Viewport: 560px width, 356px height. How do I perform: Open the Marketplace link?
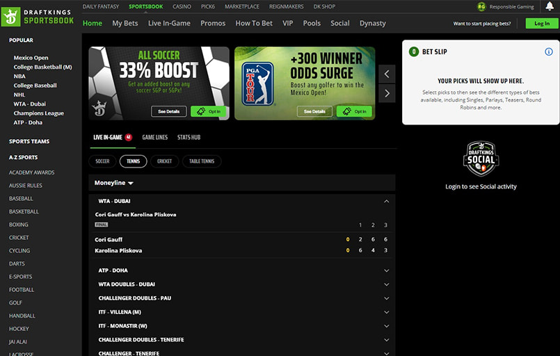(242, 6)
